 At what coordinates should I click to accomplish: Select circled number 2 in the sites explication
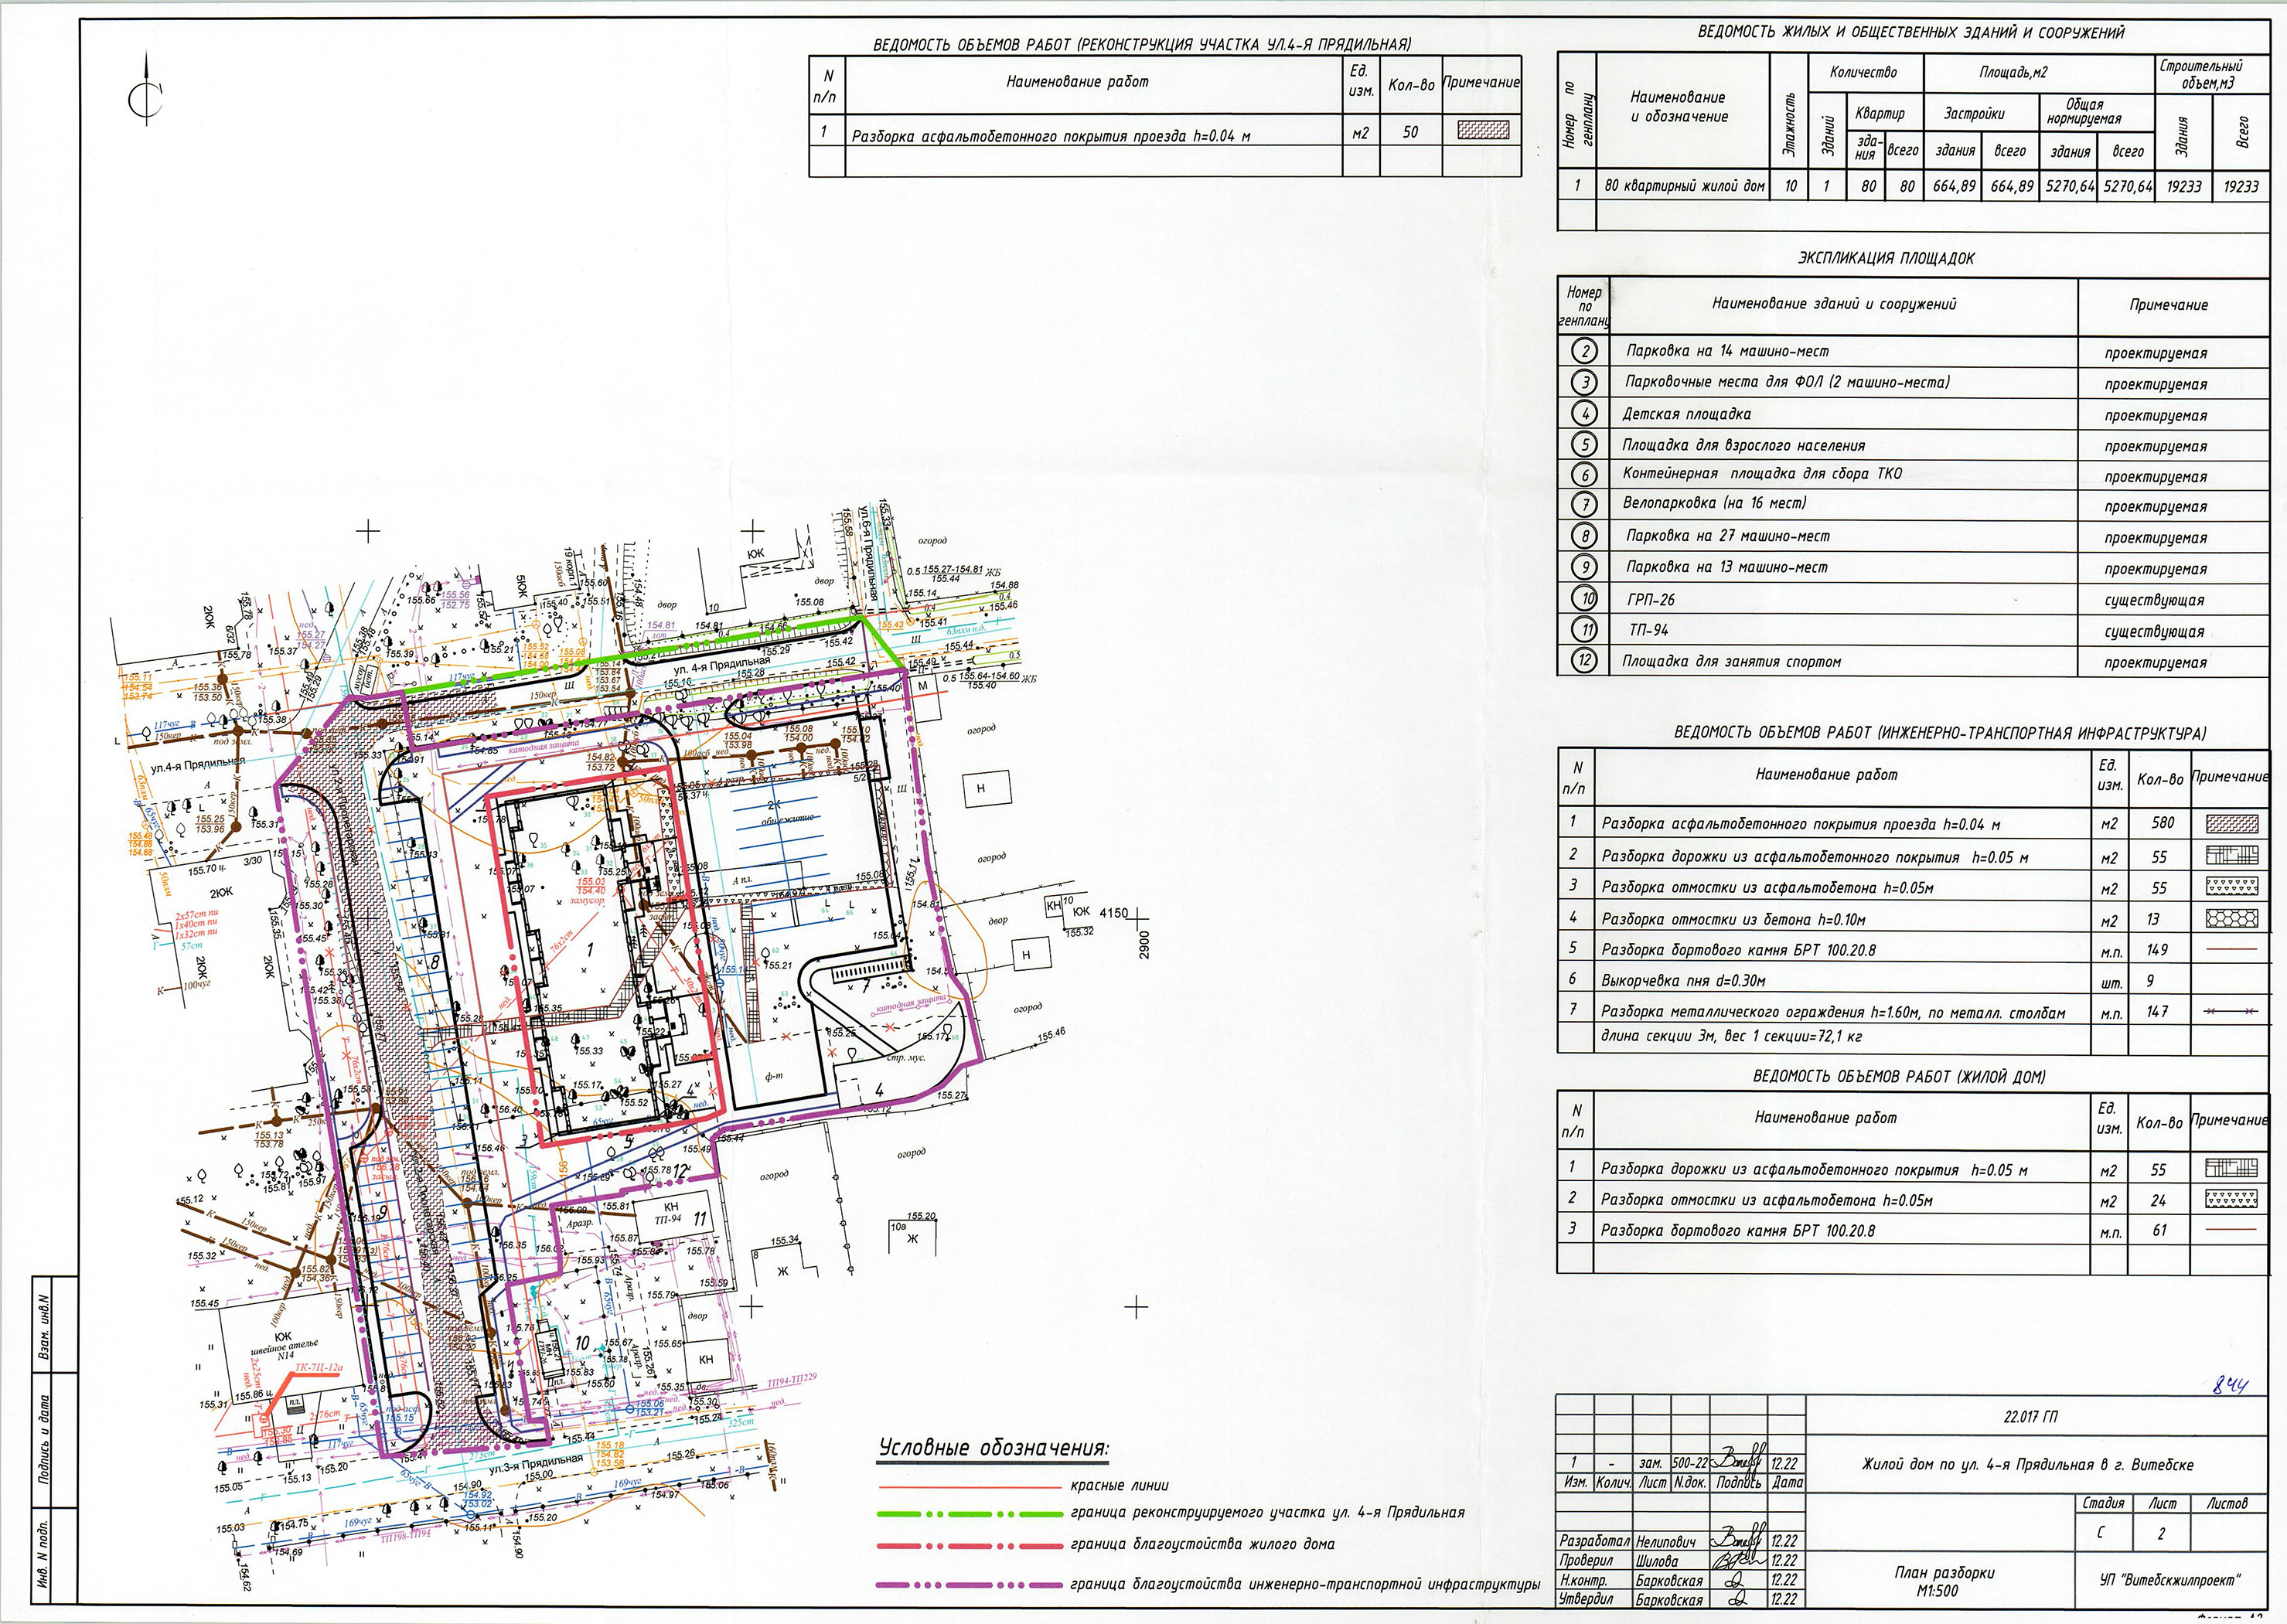coord(1585,351)
